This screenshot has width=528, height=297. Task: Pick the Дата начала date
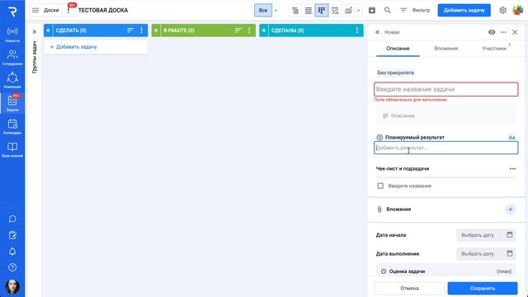[x=486, y=235]
